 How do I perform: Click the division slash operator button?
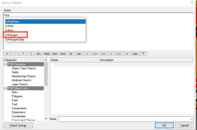[31, 54]
